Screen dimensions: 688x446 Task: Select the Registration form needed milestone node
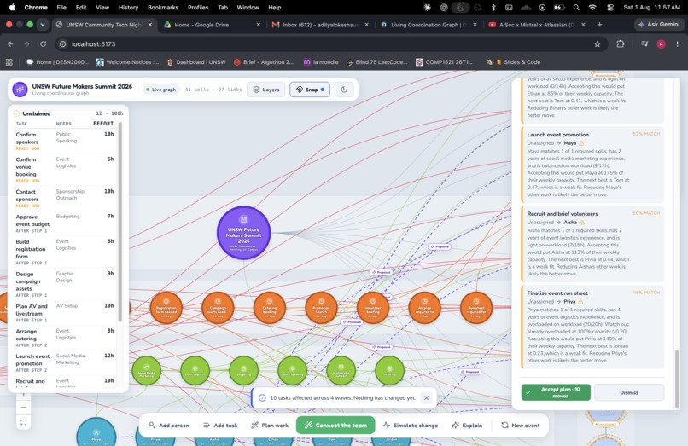tap(166, 308)
